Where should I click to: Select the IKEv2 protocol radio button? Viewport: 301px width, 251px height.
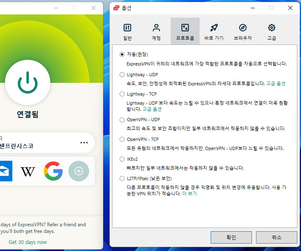coord(122,159)
